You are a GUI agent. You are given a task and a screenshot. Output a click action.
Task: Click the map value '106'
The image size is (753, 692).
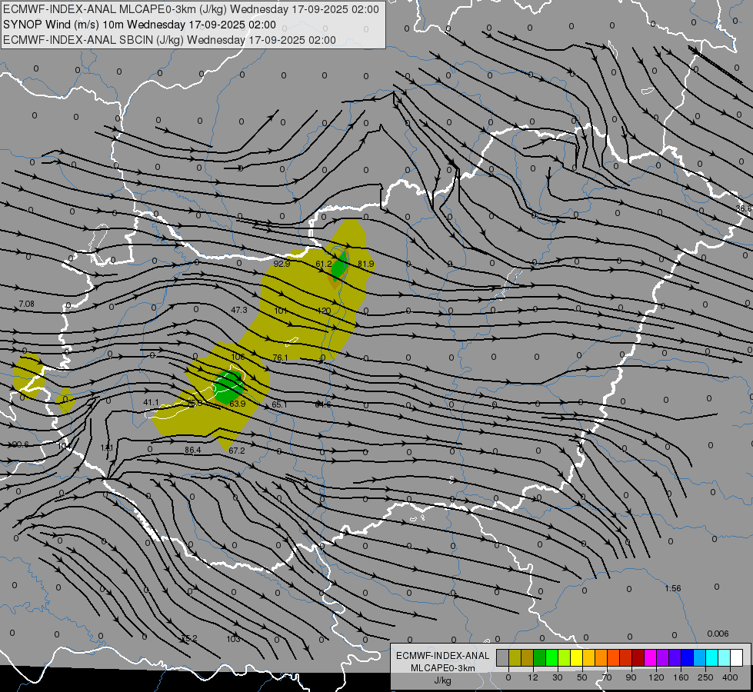click(238, 357)
